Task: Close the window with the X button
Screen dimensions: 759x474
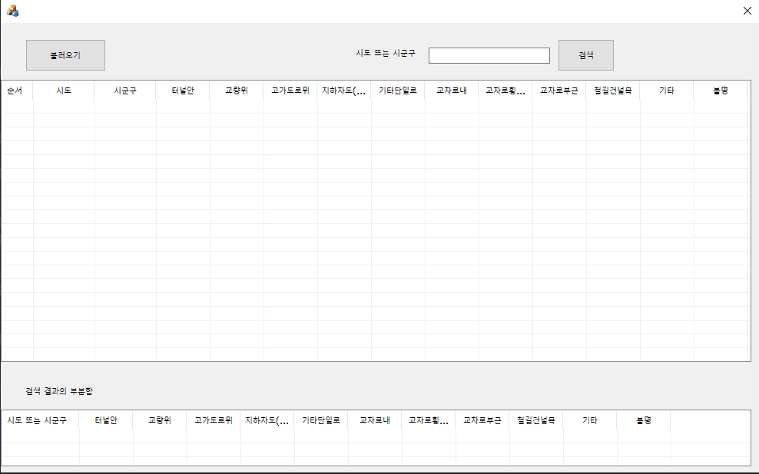Action: [747, 11]
